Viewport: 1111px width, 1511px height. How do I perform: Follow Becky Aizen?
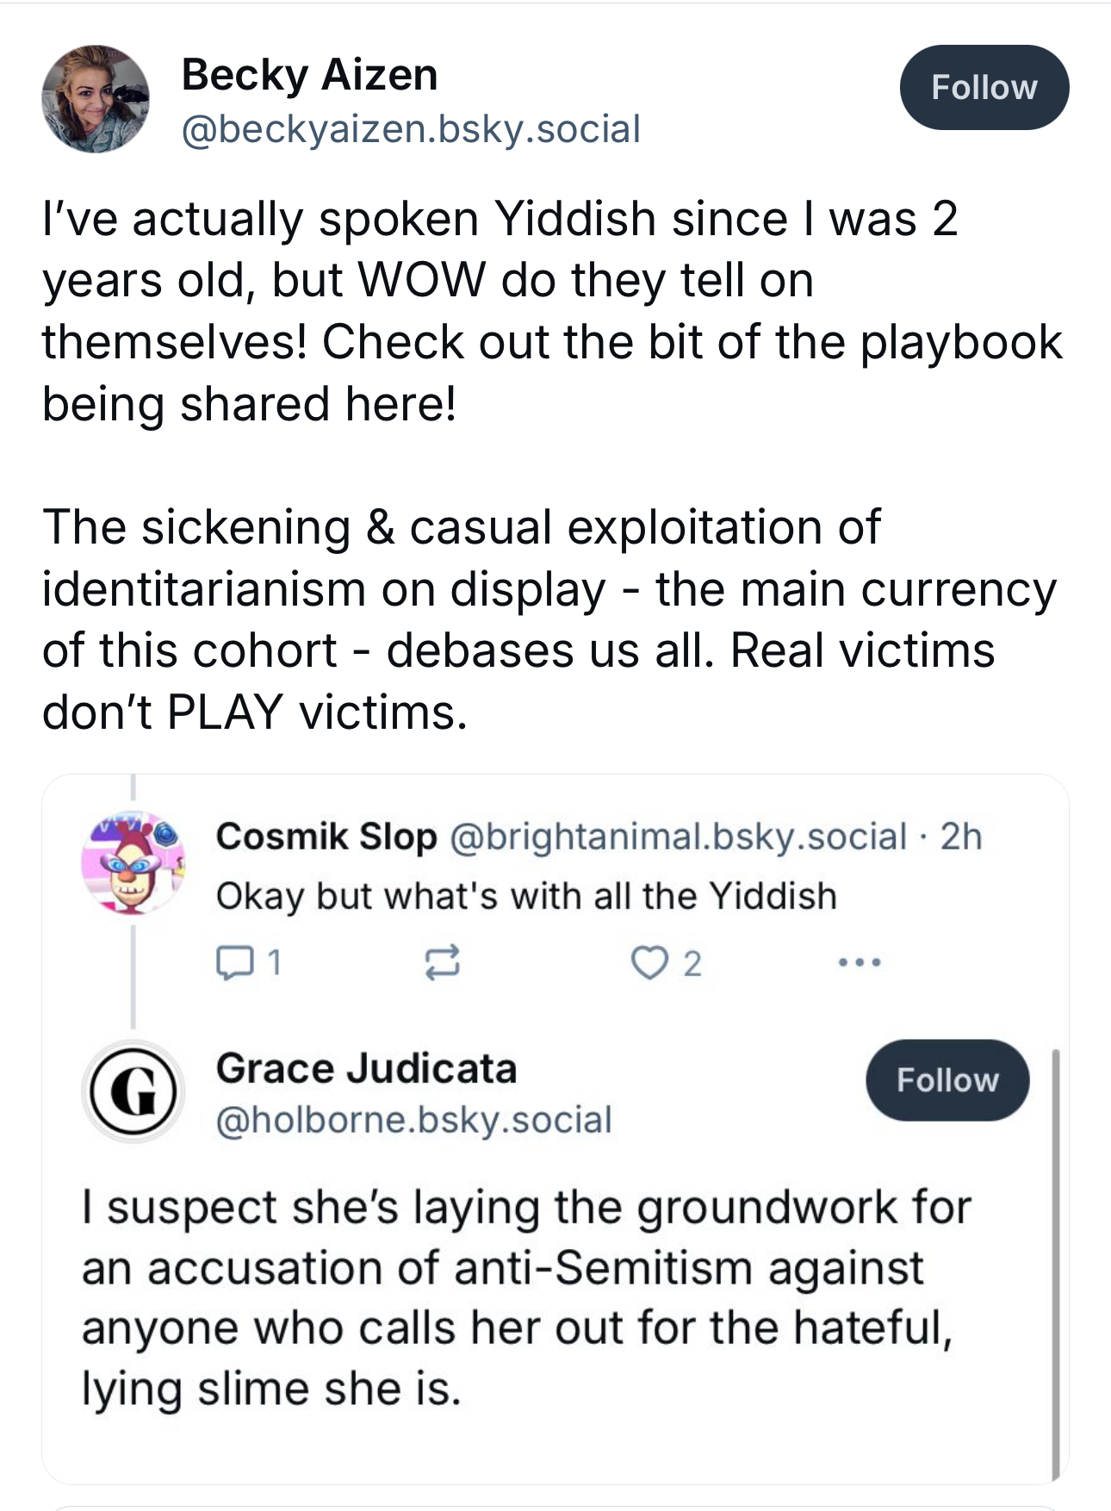coord(984,88)
